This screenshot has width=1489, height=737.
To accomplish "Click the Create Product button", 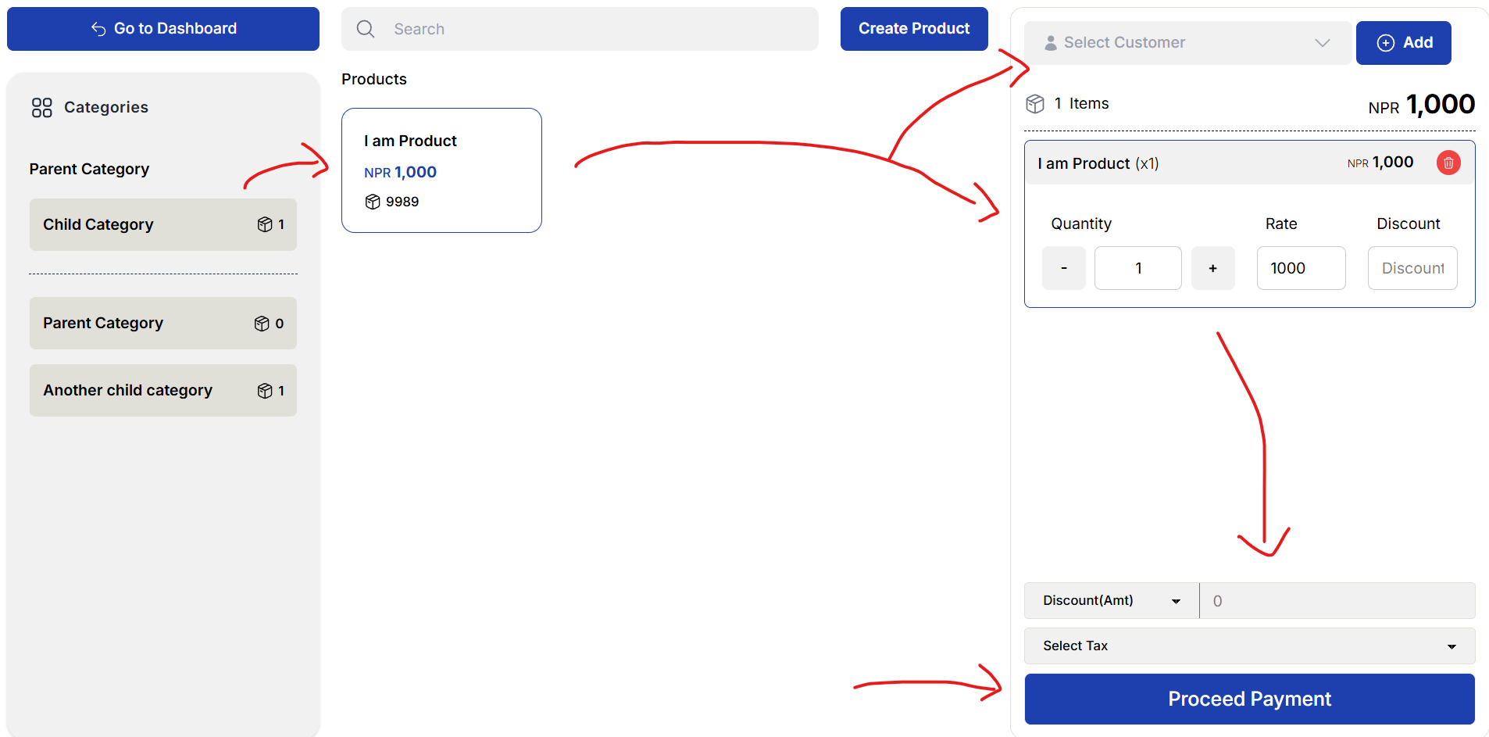I will pyautogui.click(x=913, y=29).
